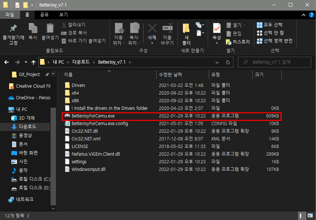Open the File (파일) tab
316x220 pixels.
[x=10, y=15]
